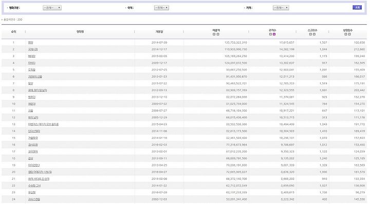Select screening count cell in rank 2 row

pyautogui.click(x=359, y=49)
